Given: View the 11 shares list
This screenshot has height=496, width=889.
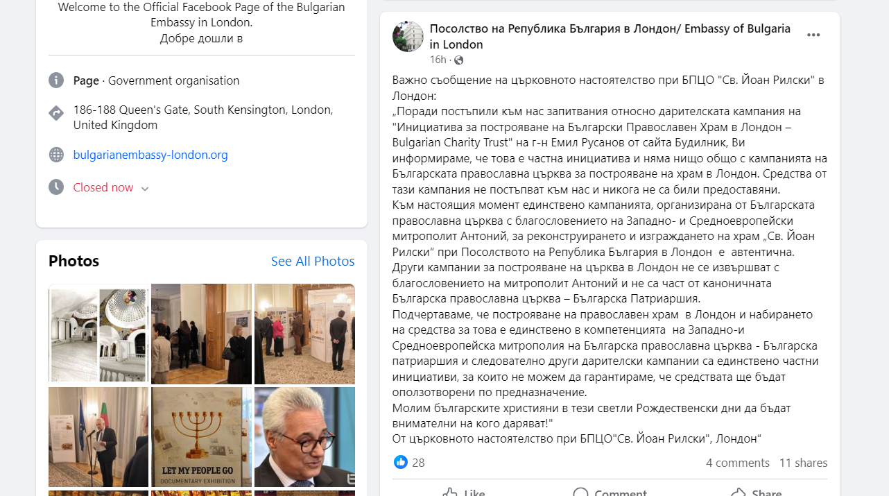Looking at the screenshot, I should tap(803, 463).
